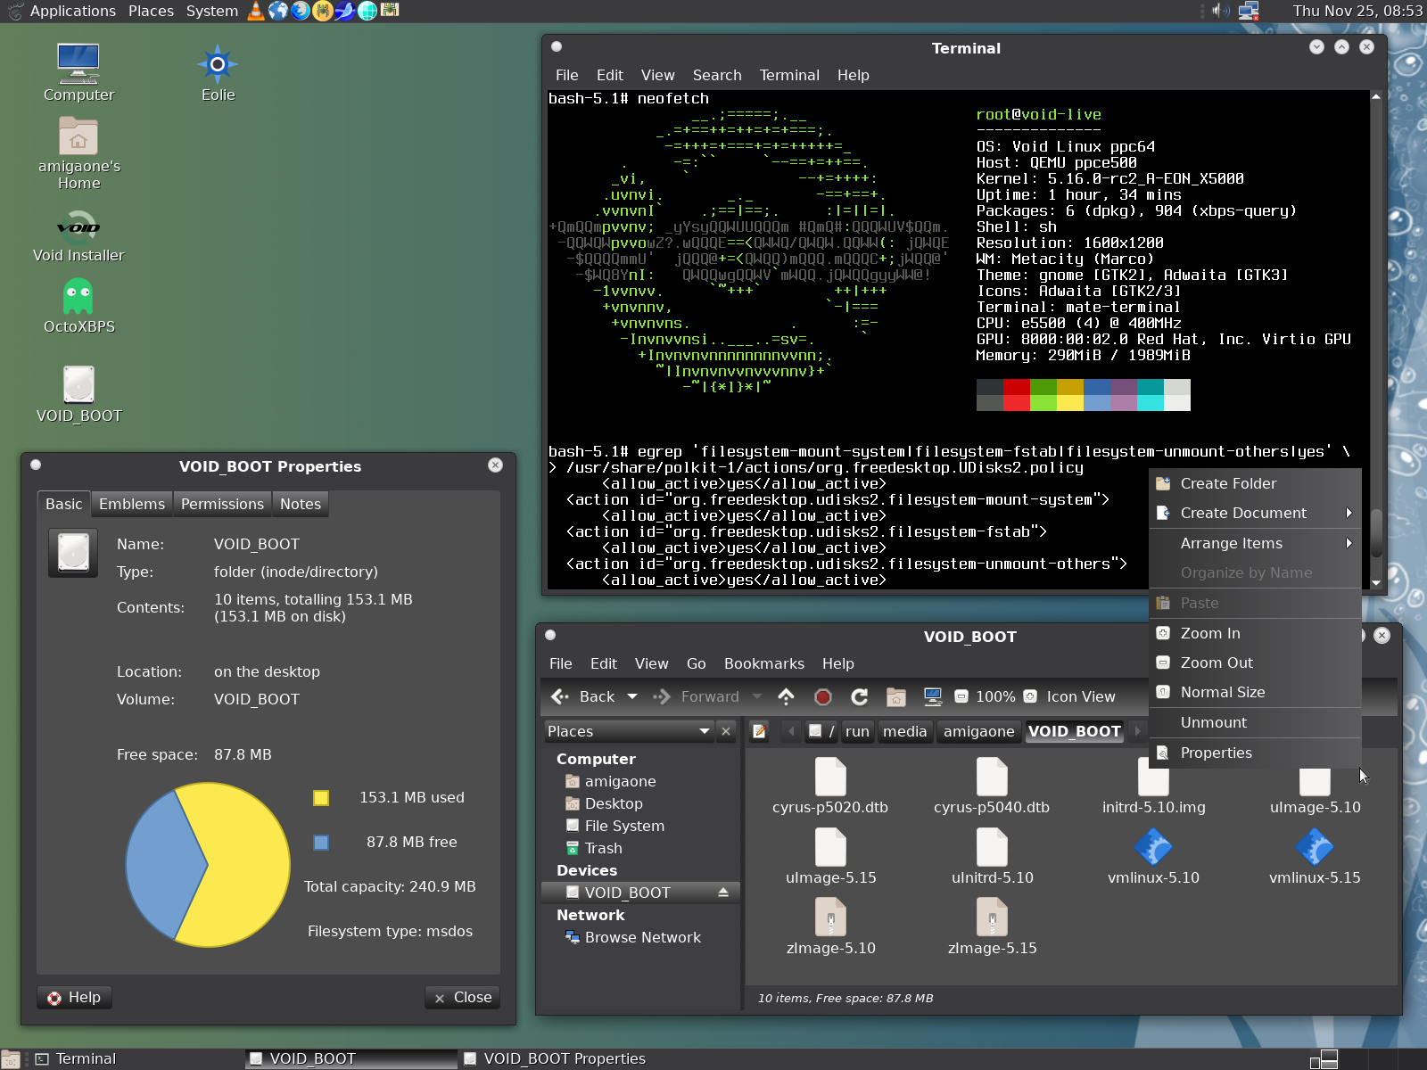The width and height of the screenshot is (1427, 1070).
Task: Switch to the Permissions tab
Action: (222, 504)
